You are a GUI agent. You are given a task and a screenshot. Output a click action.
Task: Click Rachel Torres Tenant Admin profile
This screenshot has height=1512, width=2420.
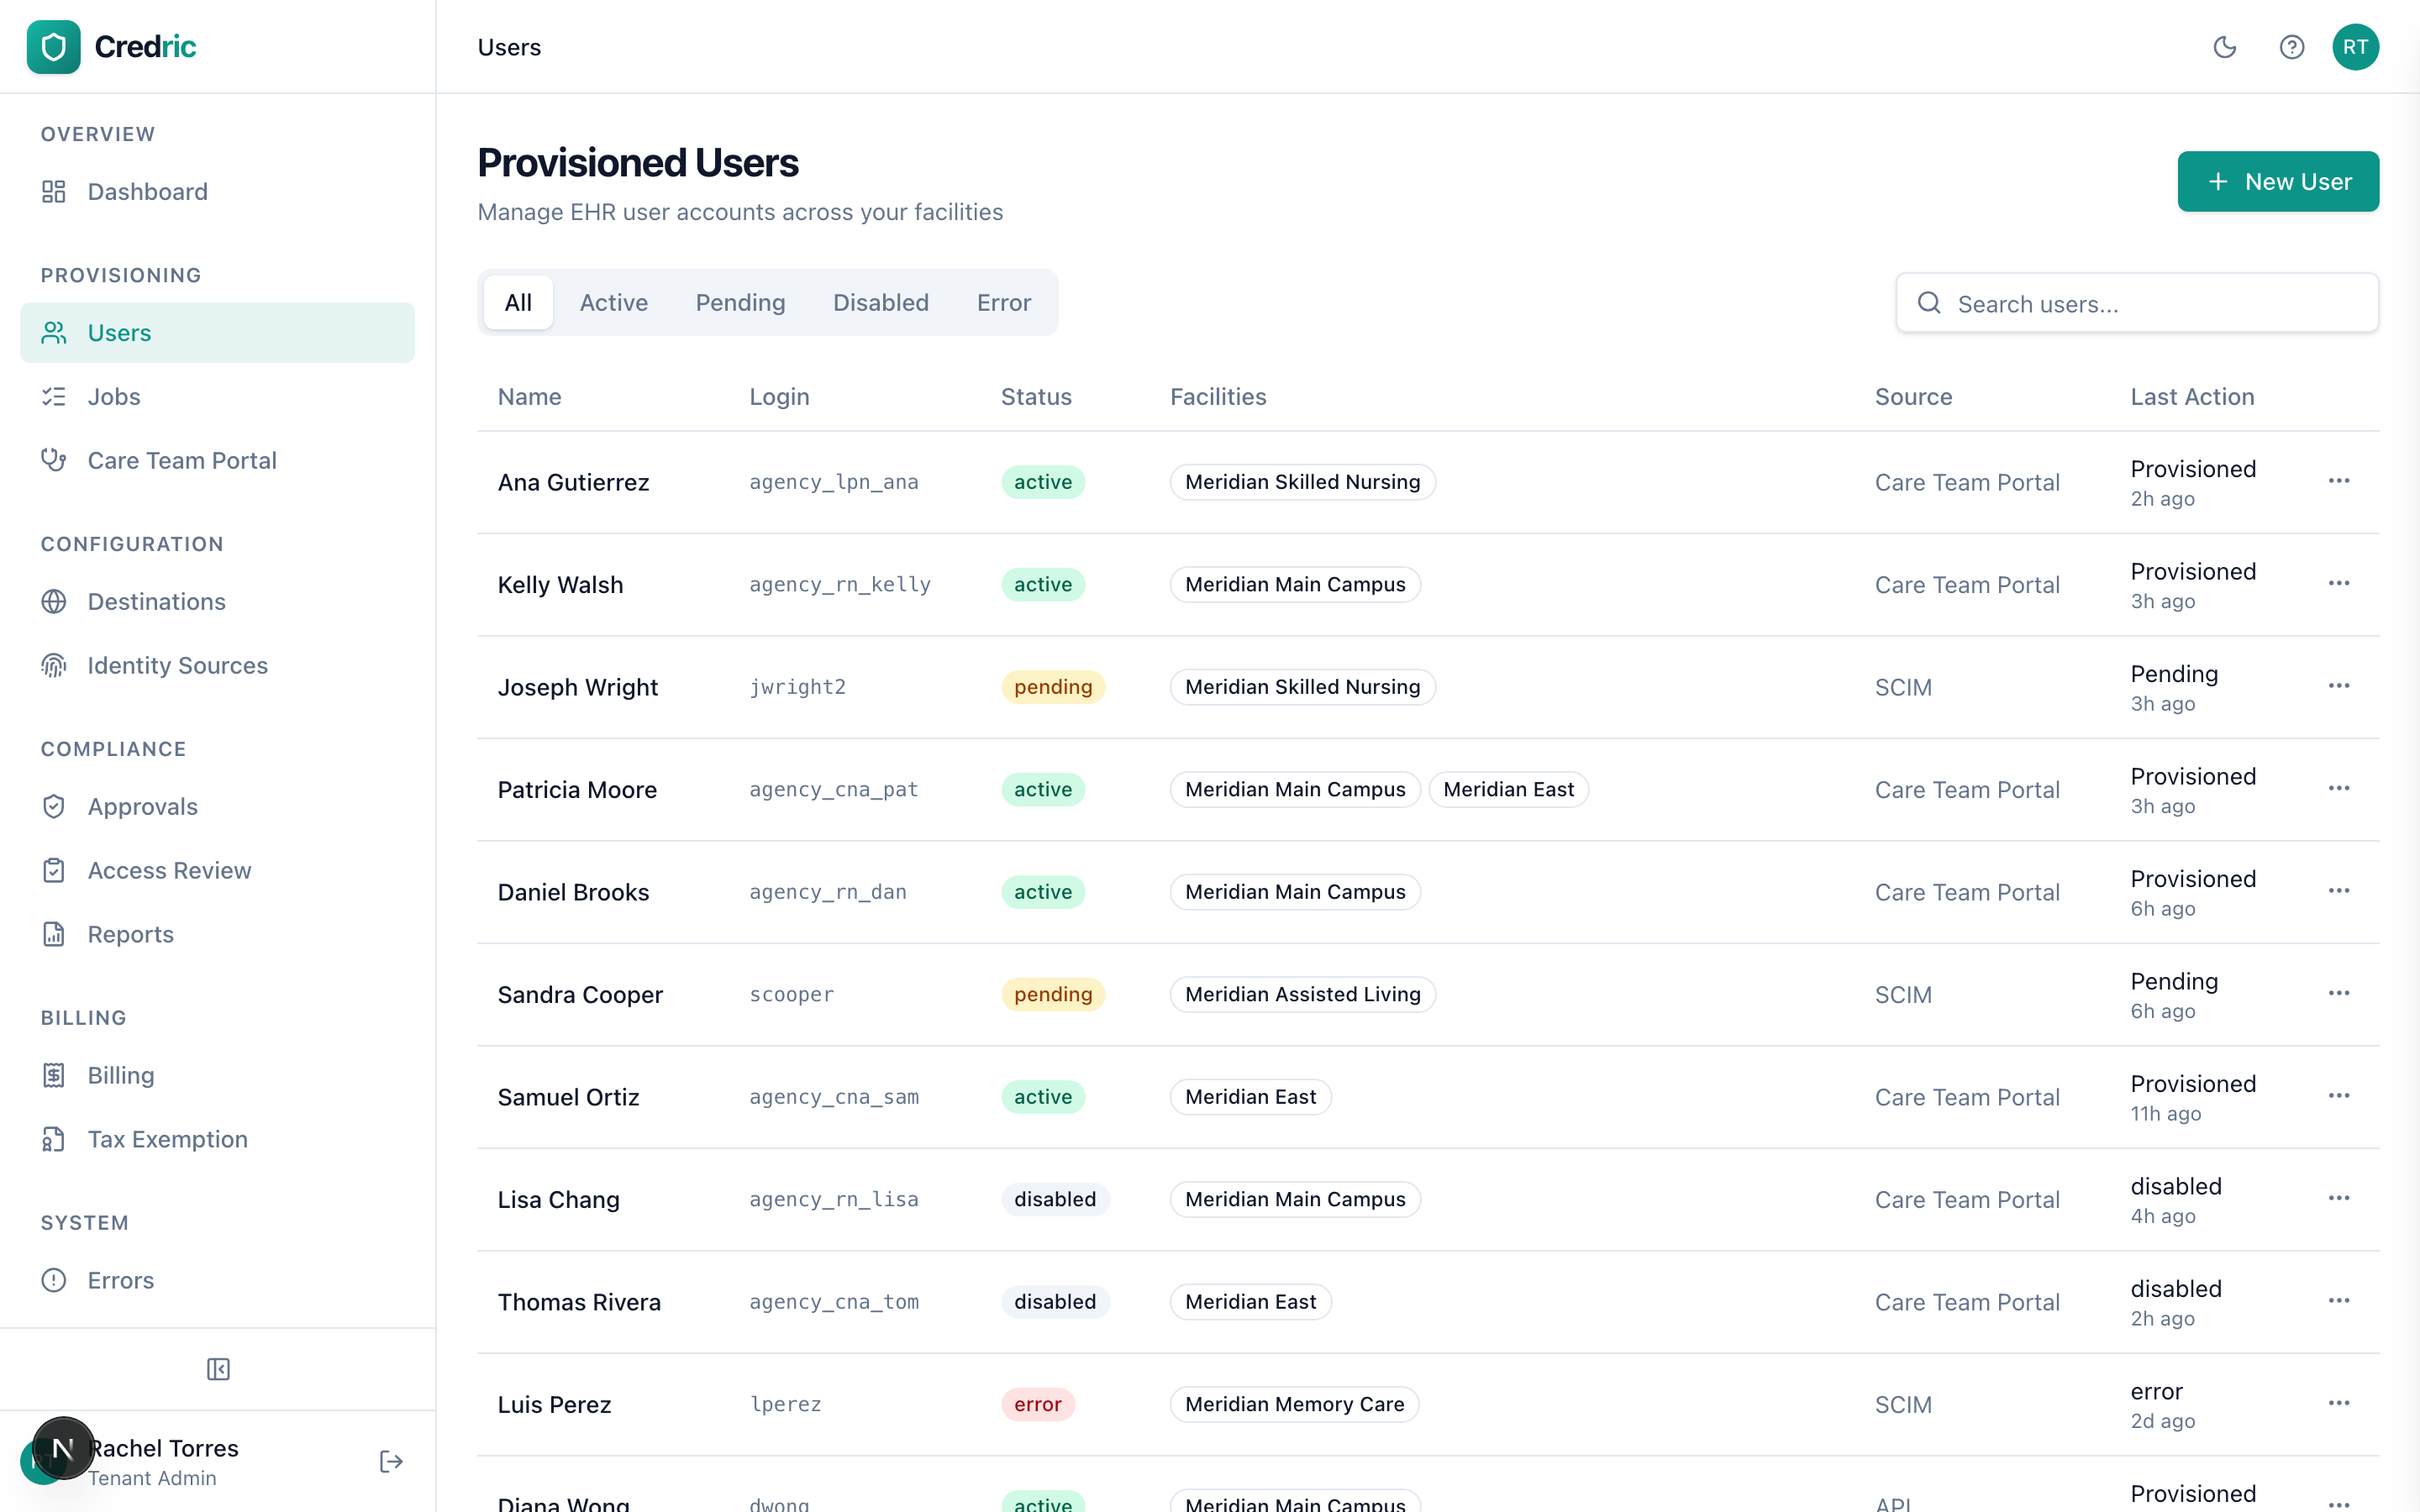[x=165, y=1463]
